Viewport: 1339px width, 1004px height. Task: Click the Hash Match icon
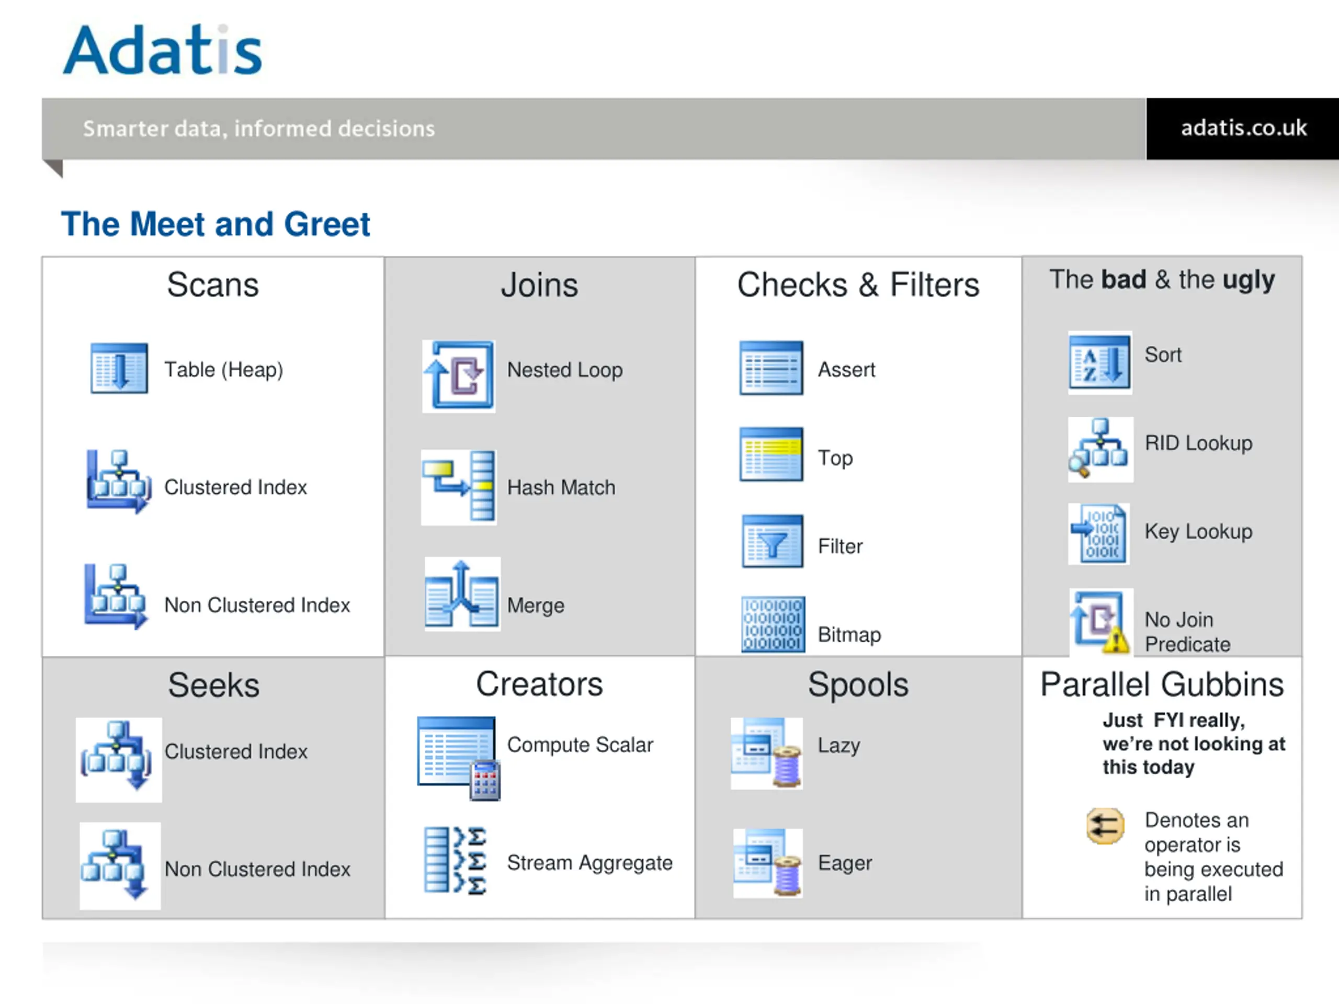pyautogui.click(x=459, y=486)
